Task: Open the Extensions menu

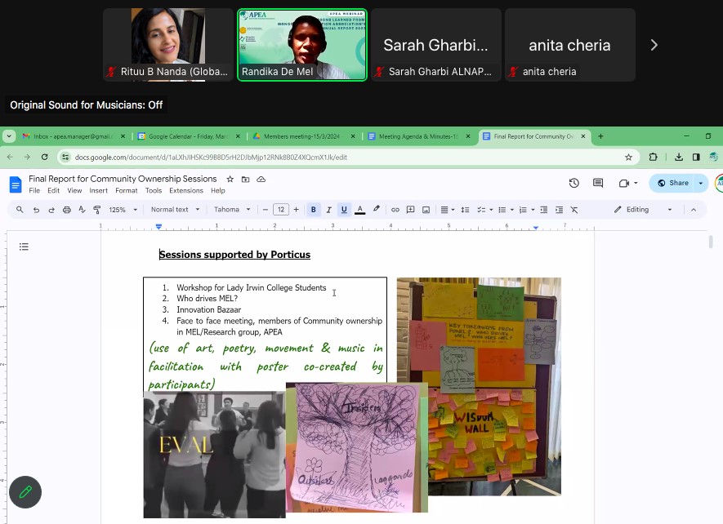Action: 185,191
